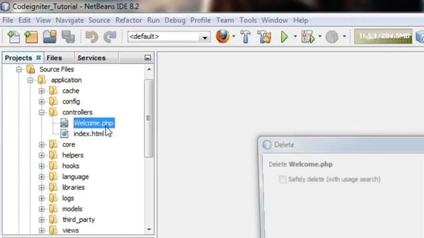The image size is (424, 238).
Task: Expand the logs folder node
Action: 41,198
